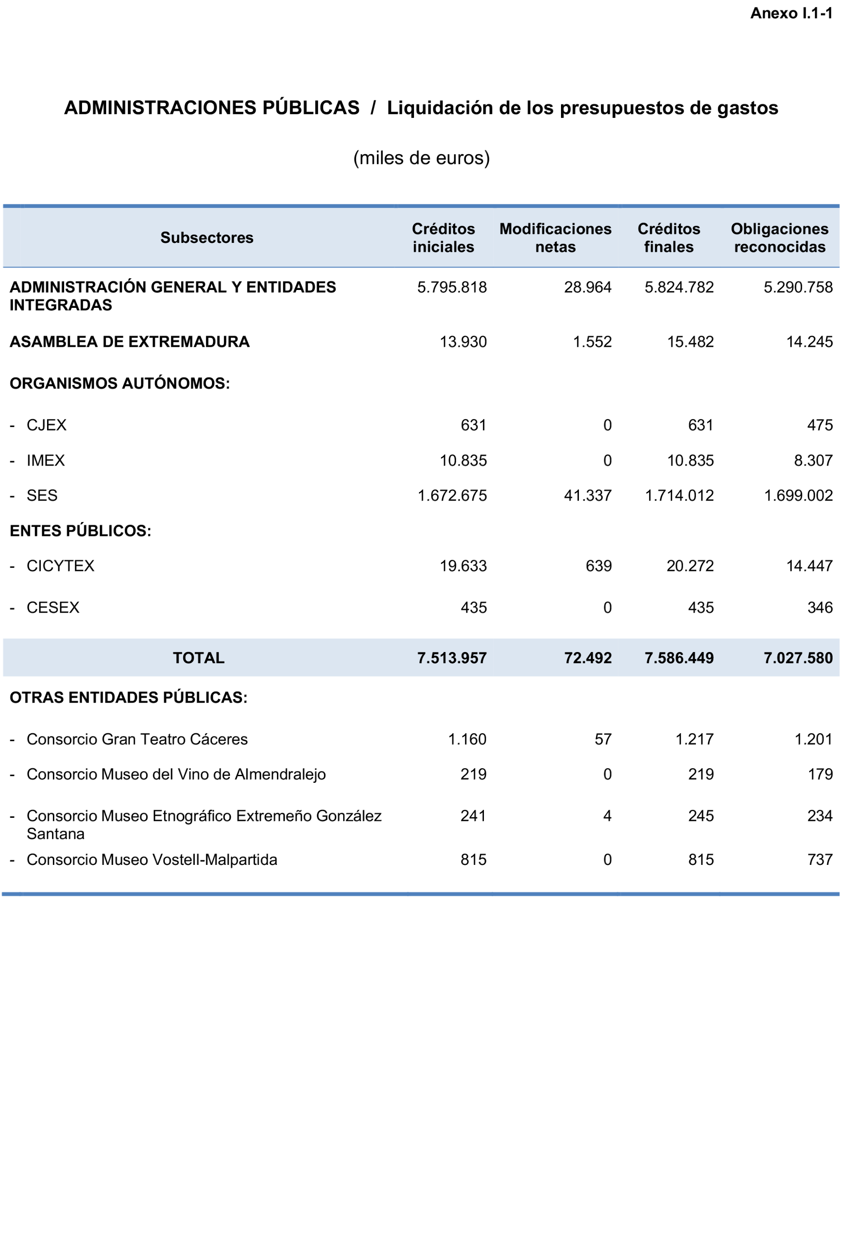Click IMEX modificaciones netas value 0
The image size is (850, 1244).
[607, 461]
